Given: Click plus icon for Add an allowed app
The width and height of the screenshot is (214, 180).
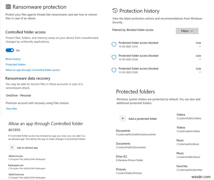Looking at the screenshot, I should [x=12, y=147].
